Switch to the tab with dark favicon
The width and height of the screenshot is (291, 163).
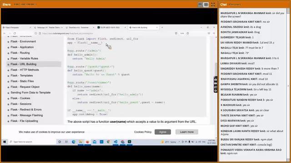click(112, 27)
